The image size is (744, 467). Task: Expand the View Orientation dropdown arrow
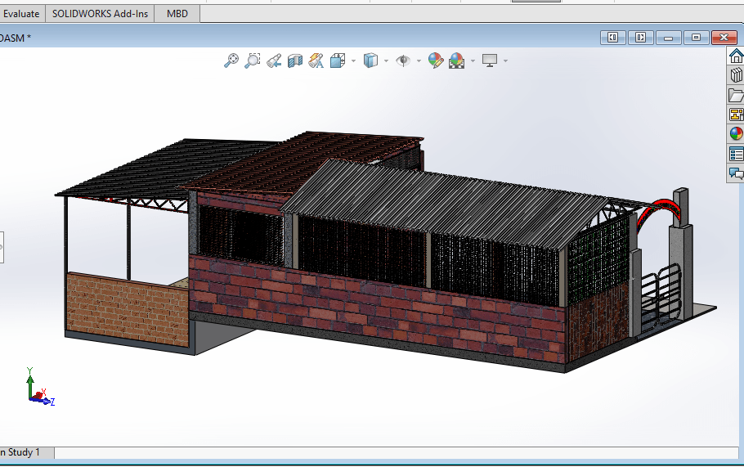click(353, 61)
